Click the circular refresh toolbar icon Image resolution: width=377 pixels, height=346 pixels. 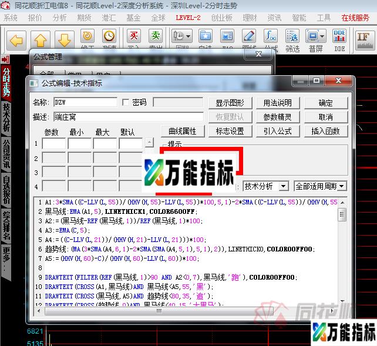(x=87, y=36)
